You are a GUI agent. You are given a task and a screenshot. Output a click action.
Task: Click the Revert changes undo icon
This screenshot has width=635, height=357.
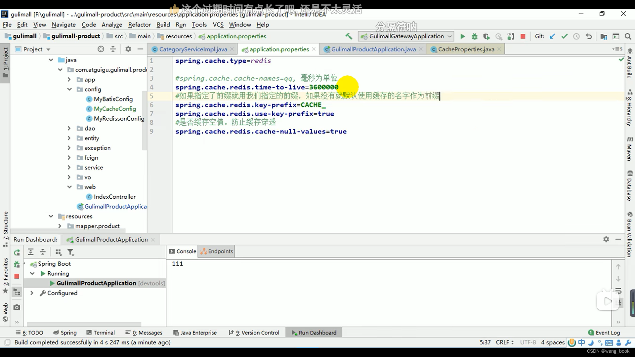[589, 36]
